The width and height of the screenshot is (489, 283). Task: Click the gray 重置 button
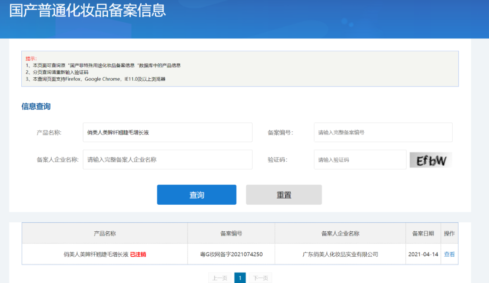pos(283,195)
